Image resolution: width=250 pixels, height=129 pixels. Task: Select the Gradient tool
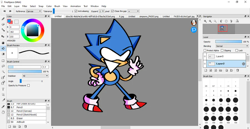pos(3,54)
